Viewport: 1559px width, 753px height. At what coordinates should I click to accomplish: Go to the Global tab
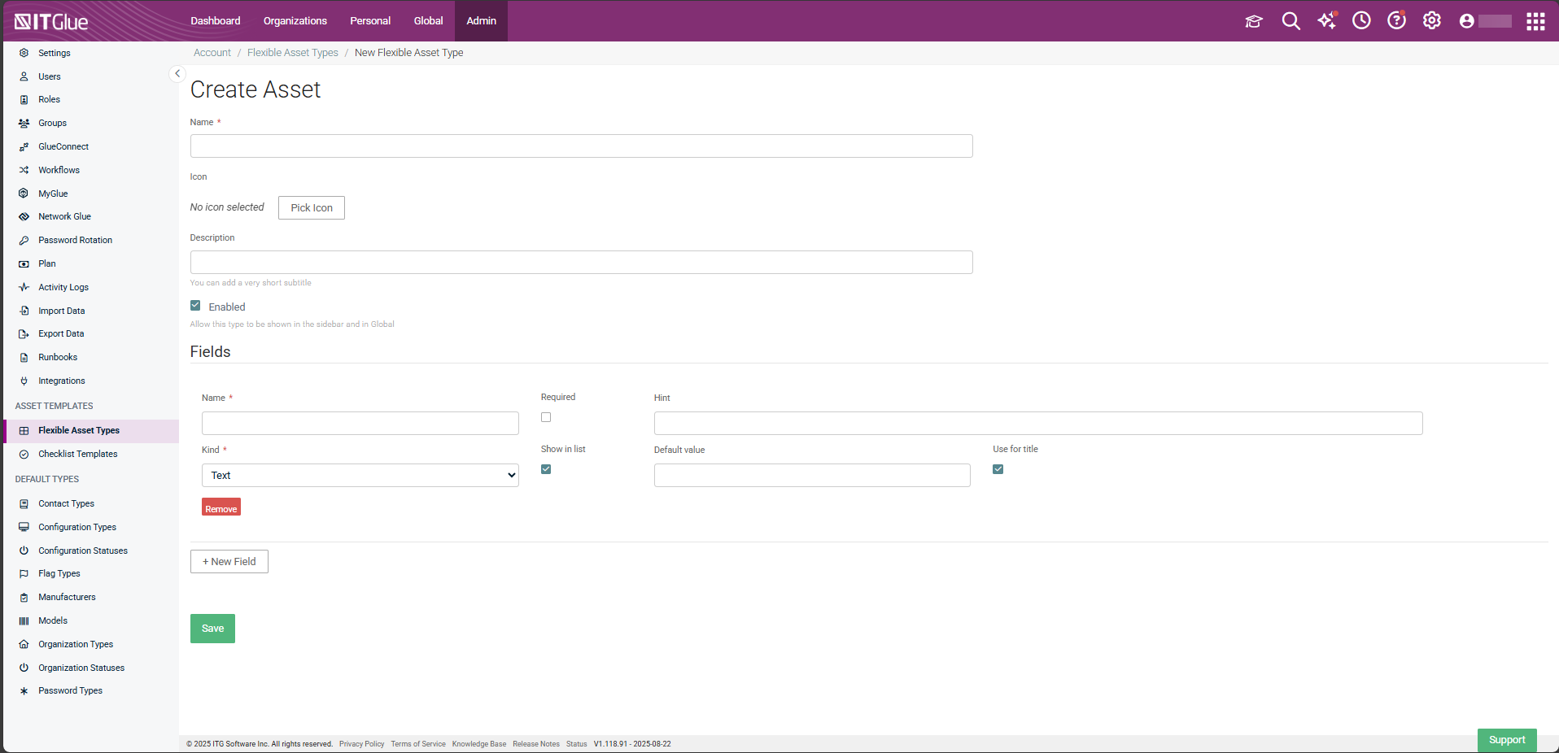(428, 21)
